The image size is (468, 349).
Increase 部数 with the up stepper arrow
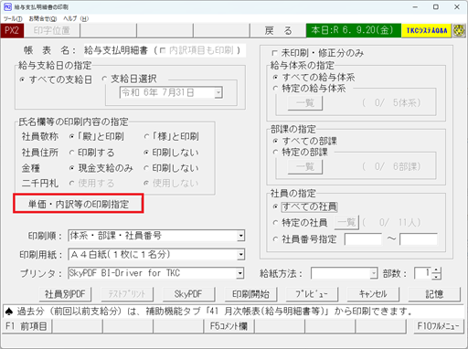(436, 270)
